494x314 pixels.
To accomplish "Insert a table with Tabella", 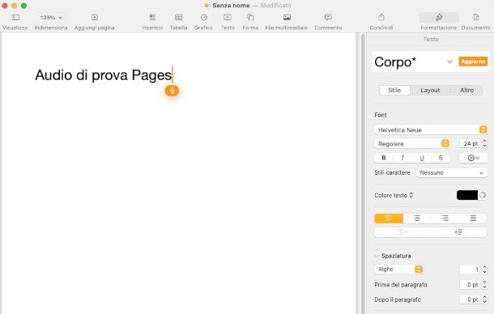I will (x=179, y=17).
